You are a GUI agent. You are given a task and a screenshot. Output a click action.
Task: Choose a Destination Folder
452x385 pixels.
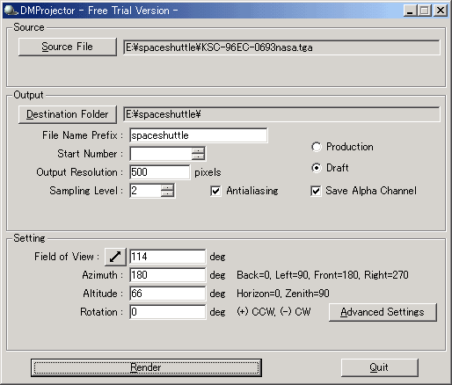click(x=68, y=114)
